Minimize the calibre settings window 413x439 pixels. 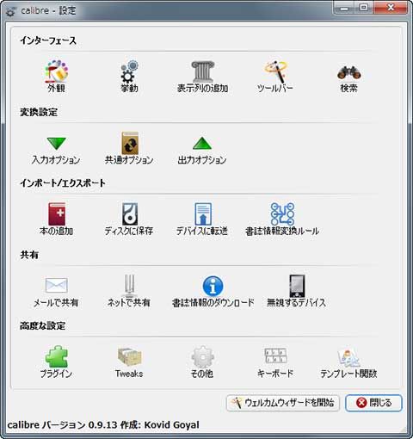344,8
